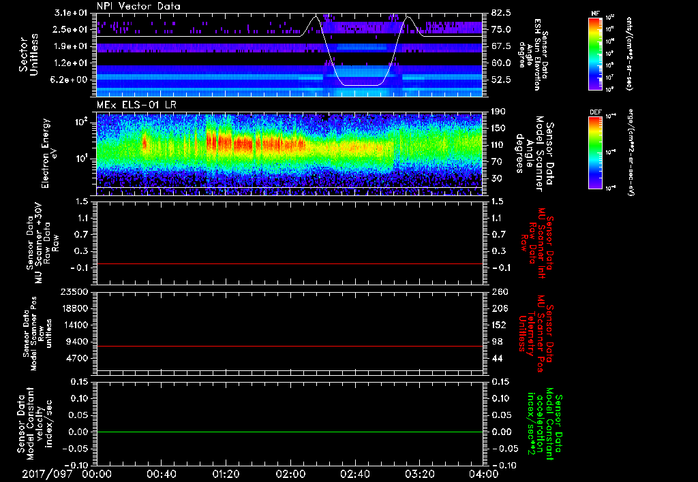Click the 02:40 time tick label
This screenshot has width=698, height=482.
tap(355, 474)
